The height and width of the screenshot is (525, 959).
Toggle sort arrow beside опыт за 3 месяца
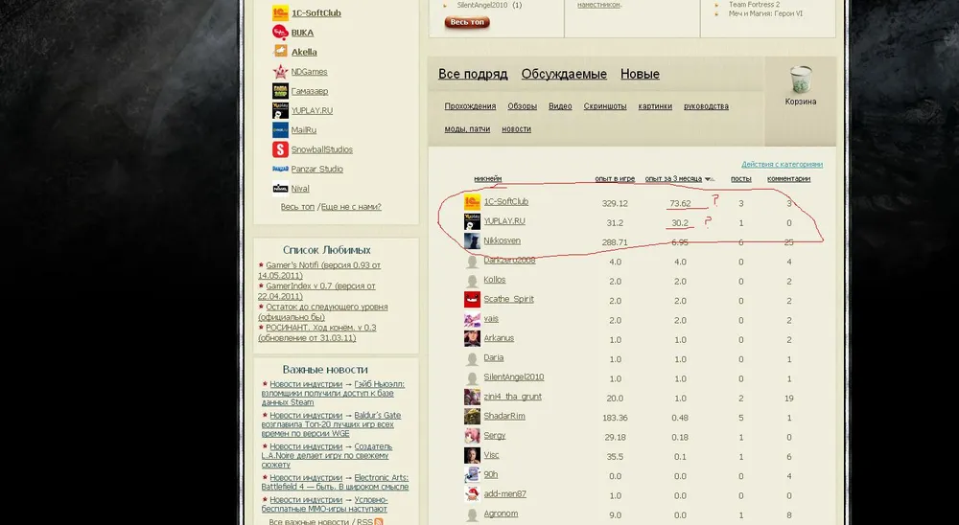click(709, 179)
